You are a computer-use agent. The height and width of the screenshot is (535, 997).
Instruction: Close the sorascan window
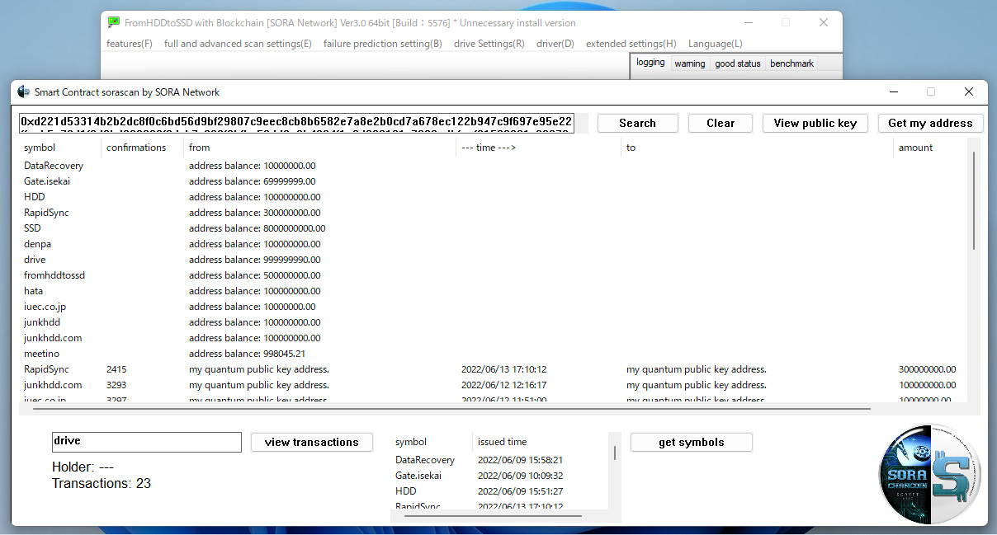[969, 92]
